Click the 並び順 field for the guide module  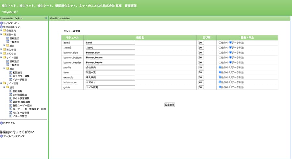201,87
